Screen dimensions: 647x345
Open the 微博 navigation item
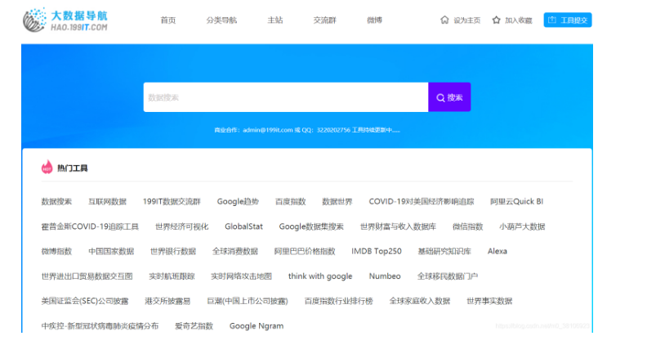[x=374, y=20]
